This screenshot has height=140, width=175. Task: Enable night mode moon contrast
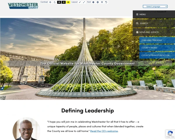point(55,2)
